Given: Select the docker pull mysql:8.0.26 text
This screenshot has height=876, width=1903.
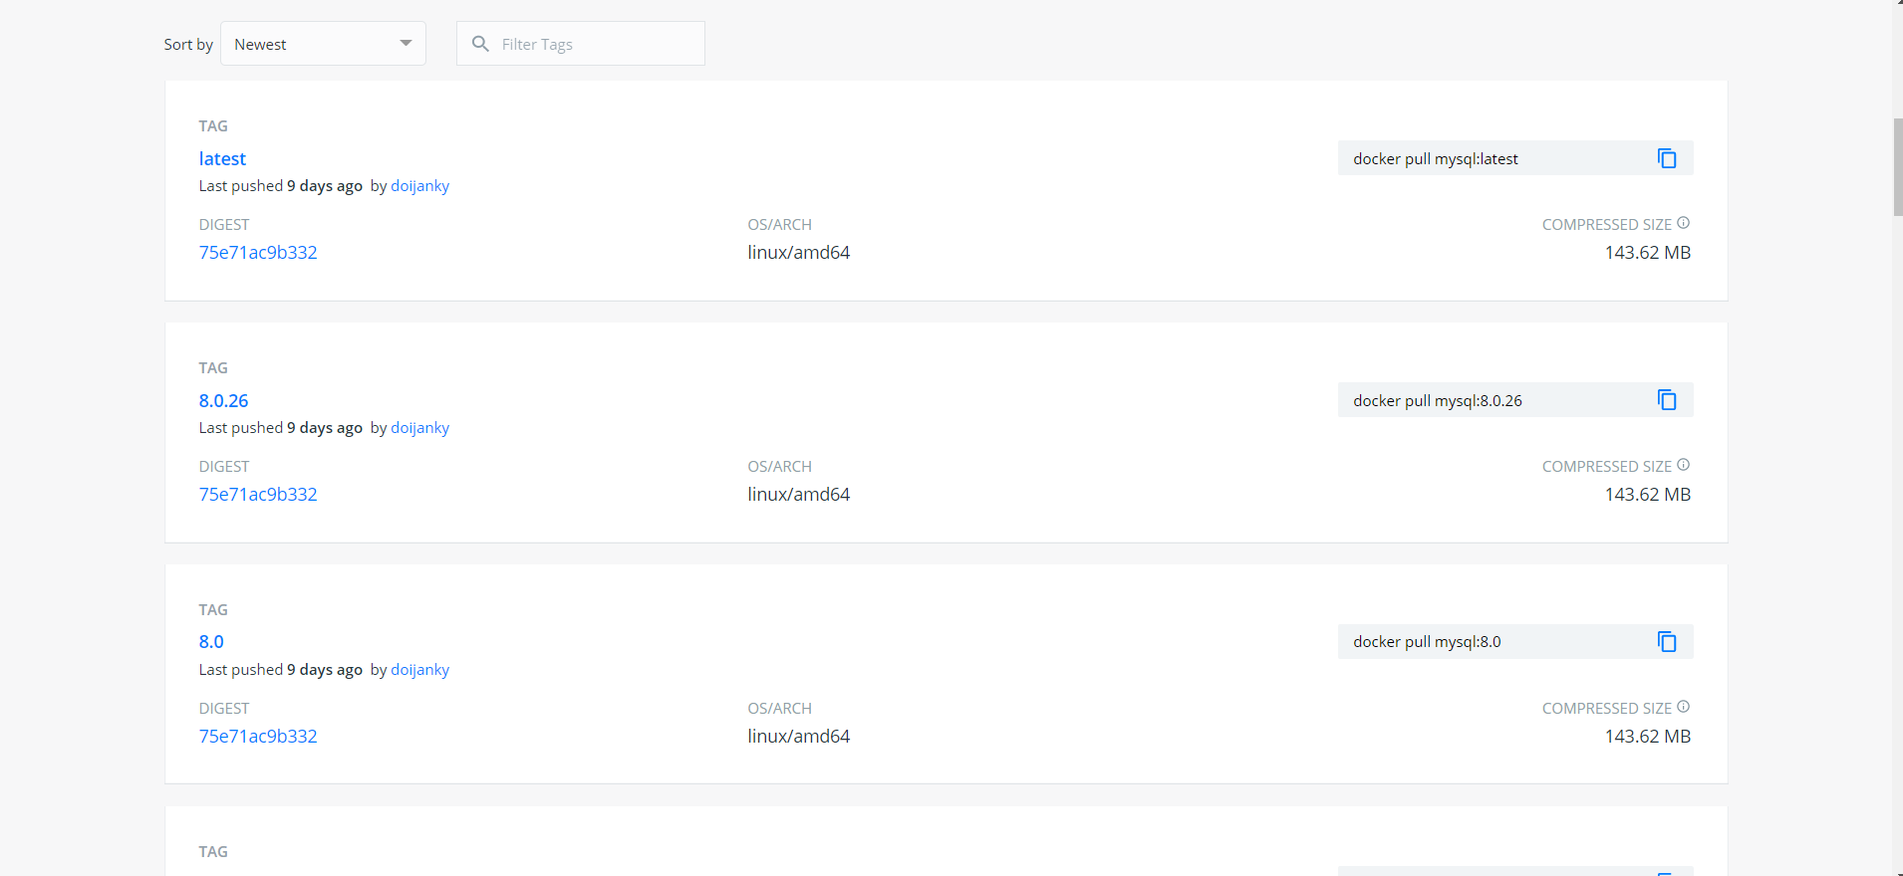Looking at the screenshot, I should 1437,401.
